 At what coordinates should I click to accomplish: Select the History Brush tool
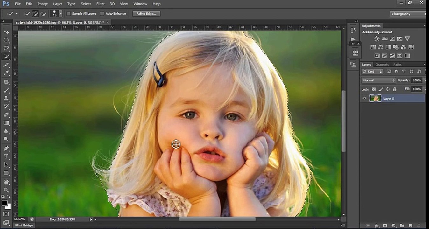[6, 107]
